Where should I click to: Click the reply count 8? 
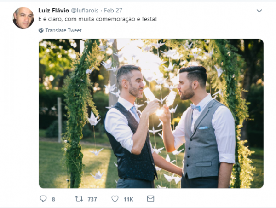coord(53,199)
